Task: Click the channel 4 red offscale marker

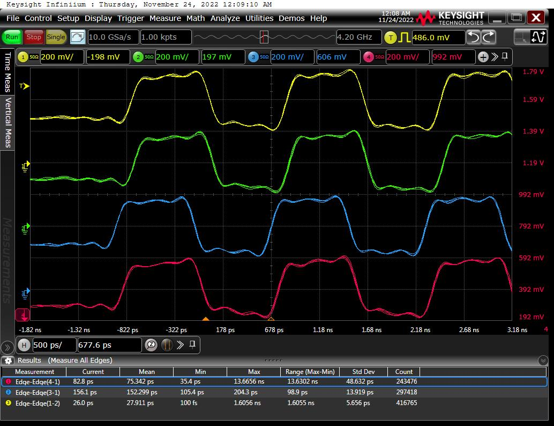Action: pos(23,315)
